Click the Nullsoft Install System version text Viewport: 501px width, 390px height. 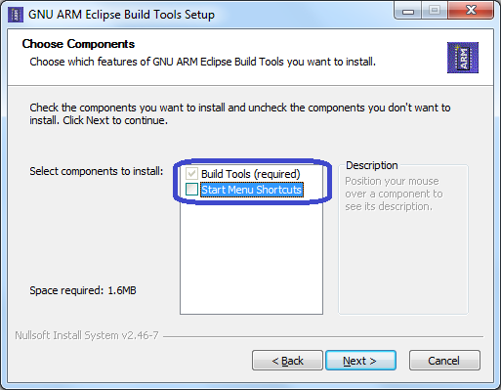click(x=87, y=335)
